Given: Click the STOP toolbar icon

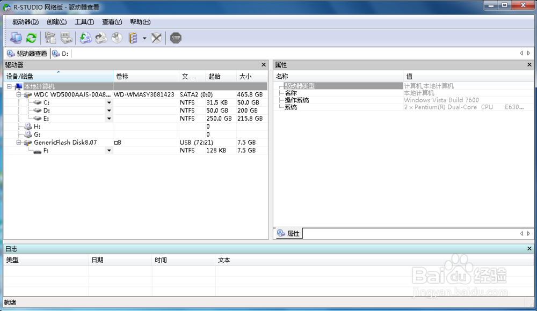Looking at the screenshot, I should (x=176, y=38).
